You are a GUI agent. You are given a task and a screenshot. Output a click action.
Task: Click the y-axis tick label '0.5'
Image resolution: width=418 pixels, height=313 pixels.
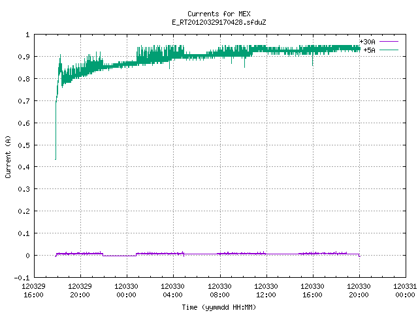pyautogui.click(x=24, y=145)
